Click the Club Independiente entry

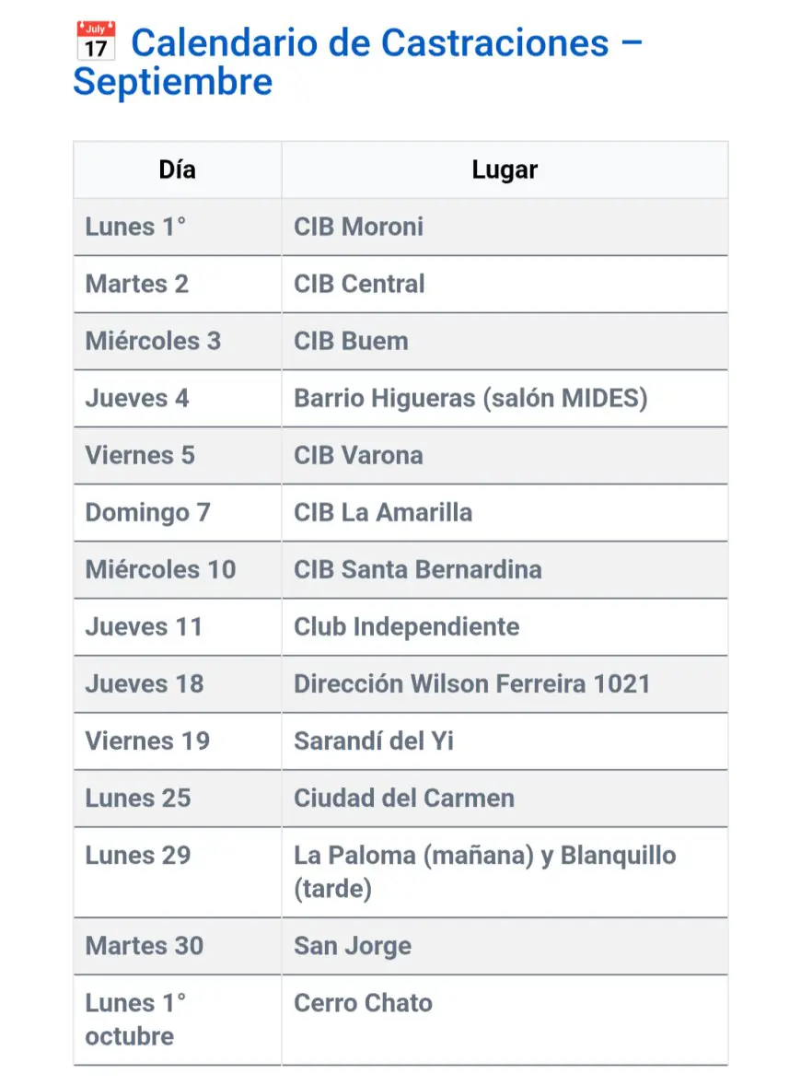coord(406,626)
